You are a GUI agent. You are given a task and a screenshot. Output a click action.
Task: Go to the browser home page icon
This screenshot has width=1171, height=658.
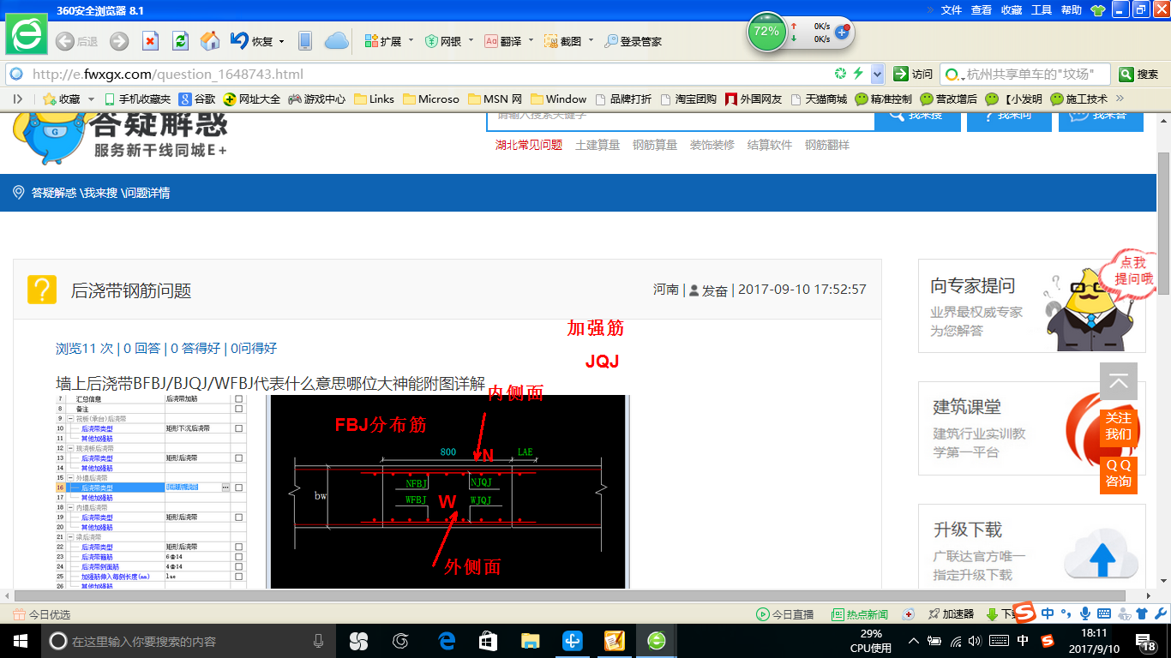(x=210, y=41)
